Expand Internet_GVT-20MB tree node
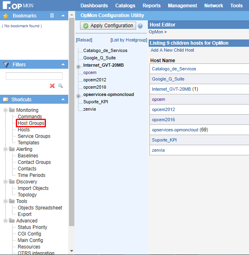 (78, 67)
